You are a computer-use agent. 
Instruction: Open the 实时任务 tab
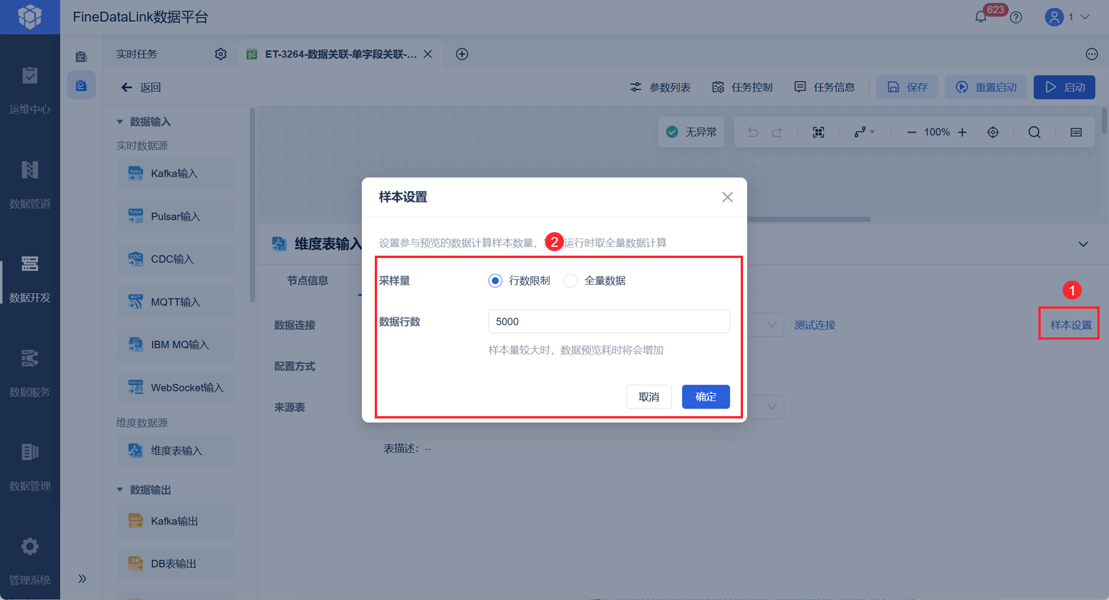tap(137, 54)
